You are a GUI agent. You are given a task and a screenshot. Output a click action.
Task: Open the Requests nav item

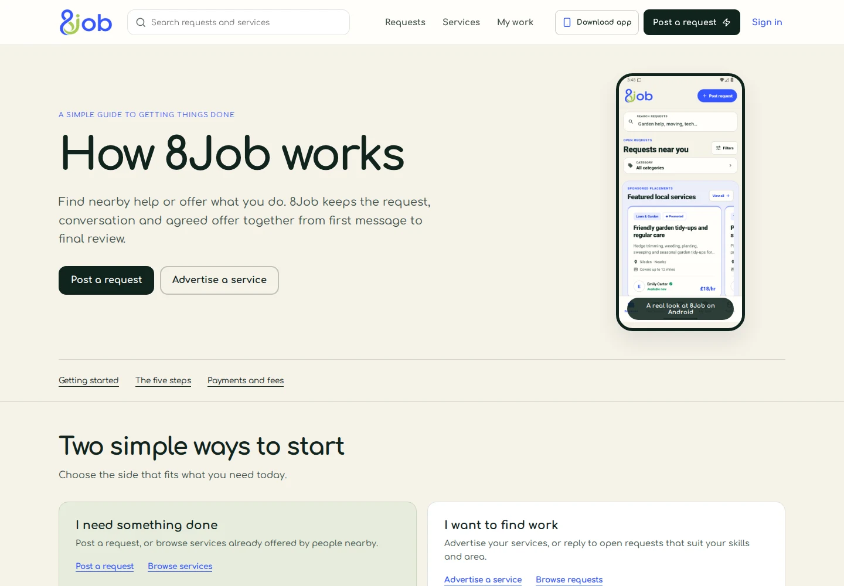(x=405, y=22)
